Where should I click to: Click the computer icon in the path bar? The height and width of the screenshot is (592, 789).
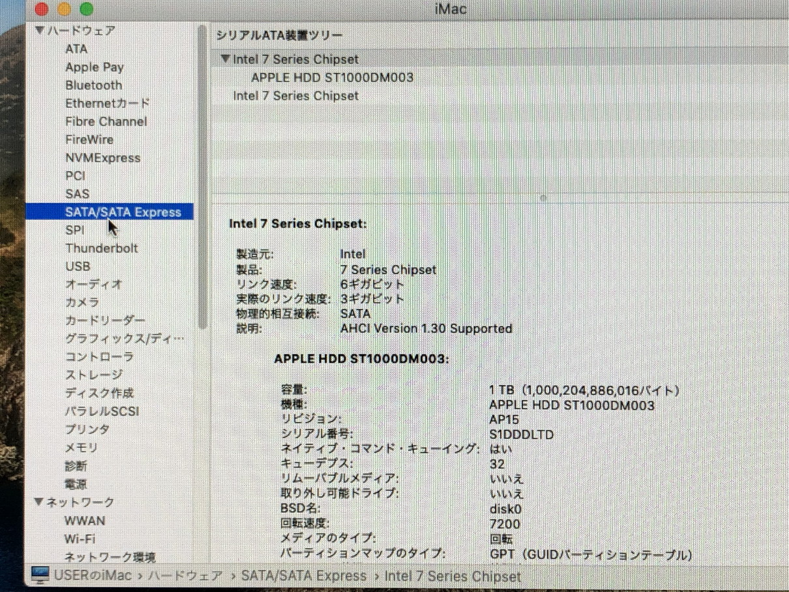(40, 575)
